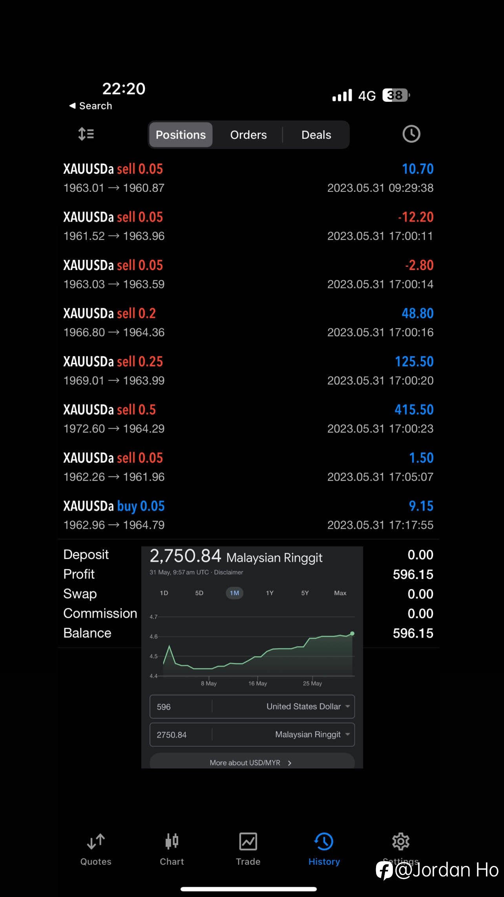Go to the Trade icon

click(248, 842)
